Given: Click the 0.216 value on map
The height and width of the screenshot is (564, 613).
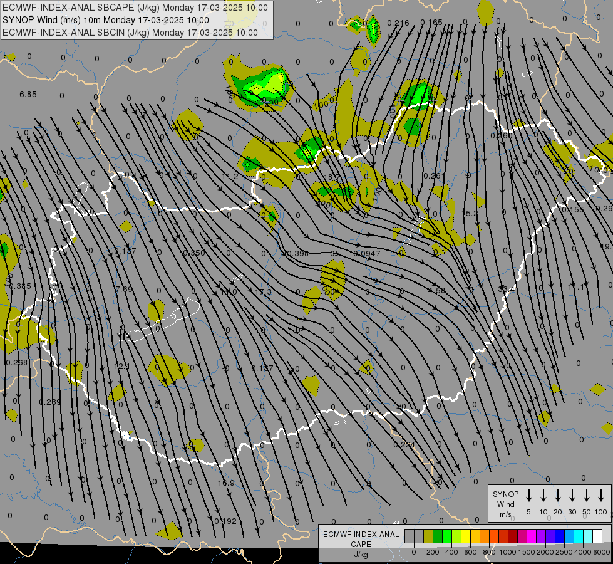Looking at the screenshot, I should tap(398, 23).
